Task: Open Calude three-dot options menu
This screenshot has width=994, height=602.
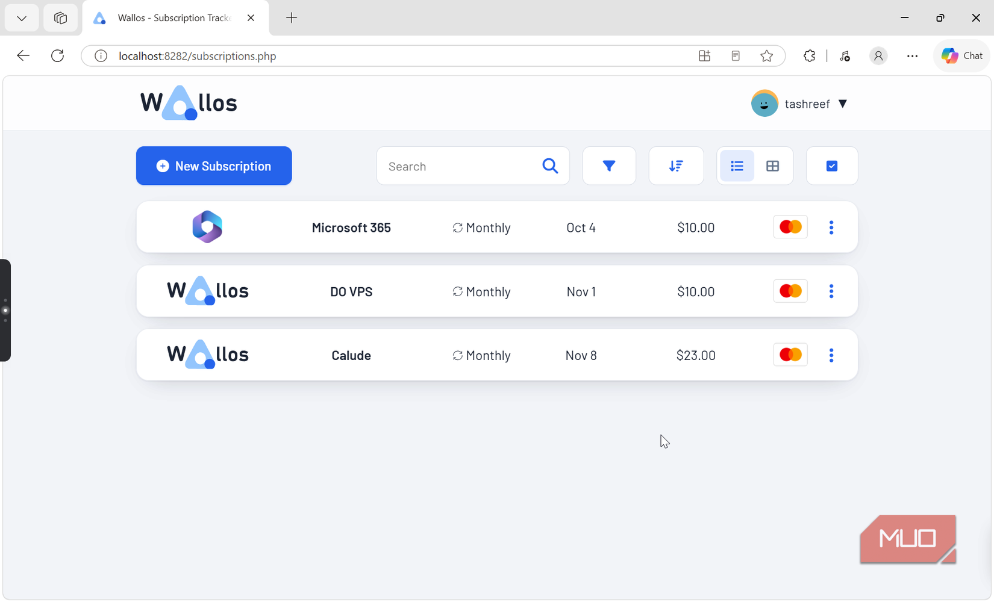Action: point(831,355)
